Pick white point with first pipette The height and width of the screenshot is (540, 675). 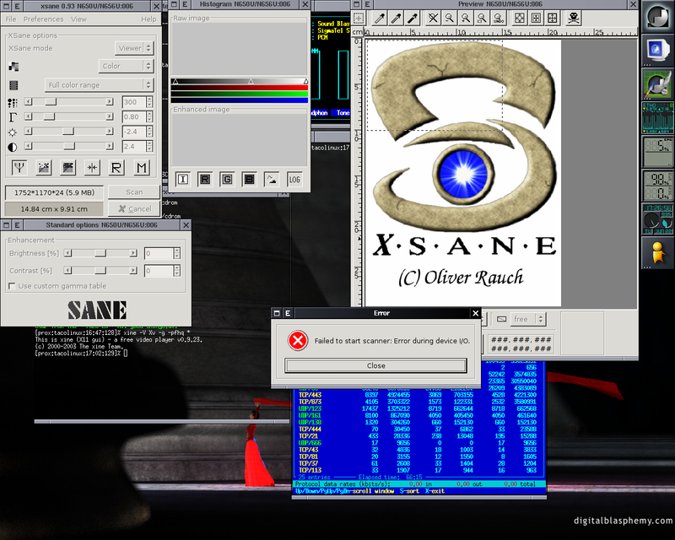click(380, 18)
